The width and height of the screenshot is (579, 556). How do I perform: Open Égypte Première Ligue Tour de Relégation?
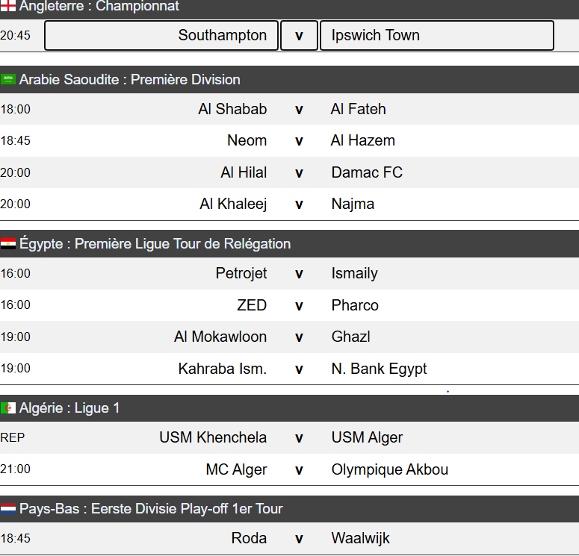tap(155, 244)
